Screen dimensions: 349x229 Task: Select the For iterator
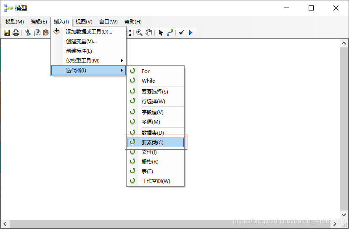(155, 71)
